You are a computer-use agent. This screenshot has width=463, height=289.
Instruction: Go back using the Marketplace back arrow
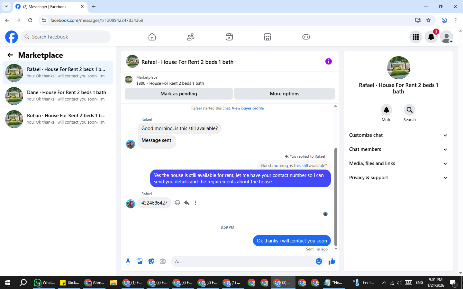10,55
